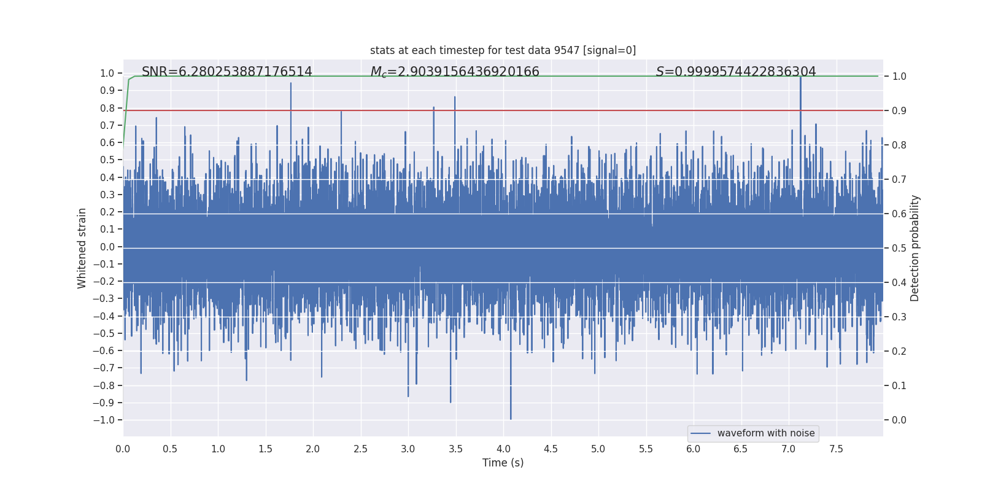
Task: Click the blue line sample in the legend
Action: pos(701,433)
